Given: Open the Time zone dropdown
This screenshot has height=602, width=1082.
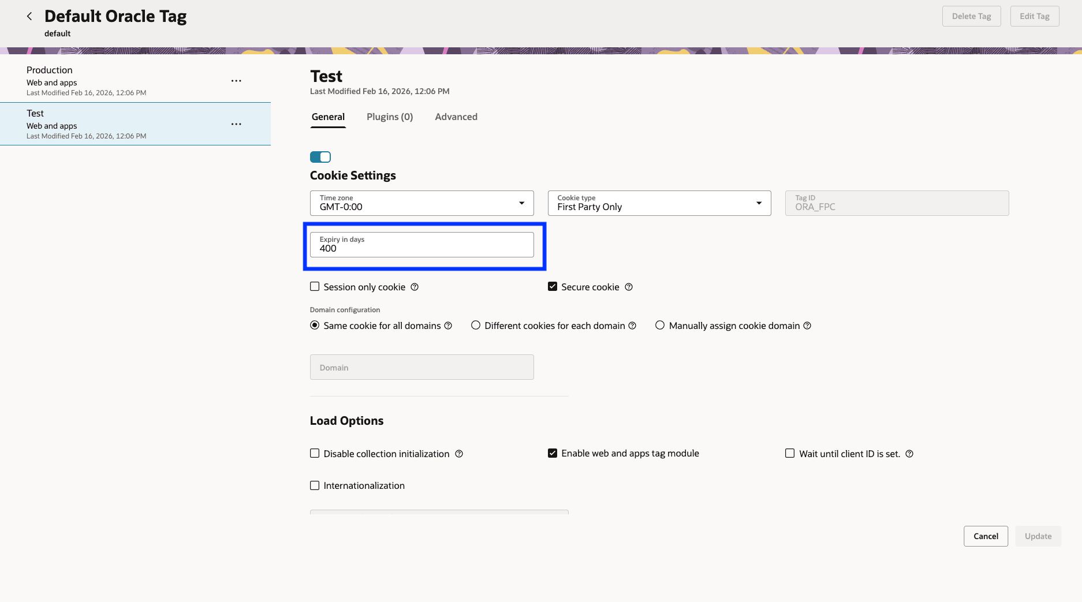Looking at the screenshot, I should (422, 203).
